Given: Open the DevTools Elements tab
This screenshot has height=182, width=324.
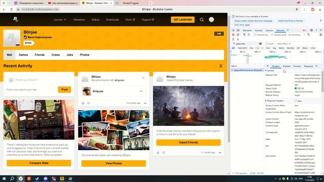Looking at the screenshot, I should [247, 30].
